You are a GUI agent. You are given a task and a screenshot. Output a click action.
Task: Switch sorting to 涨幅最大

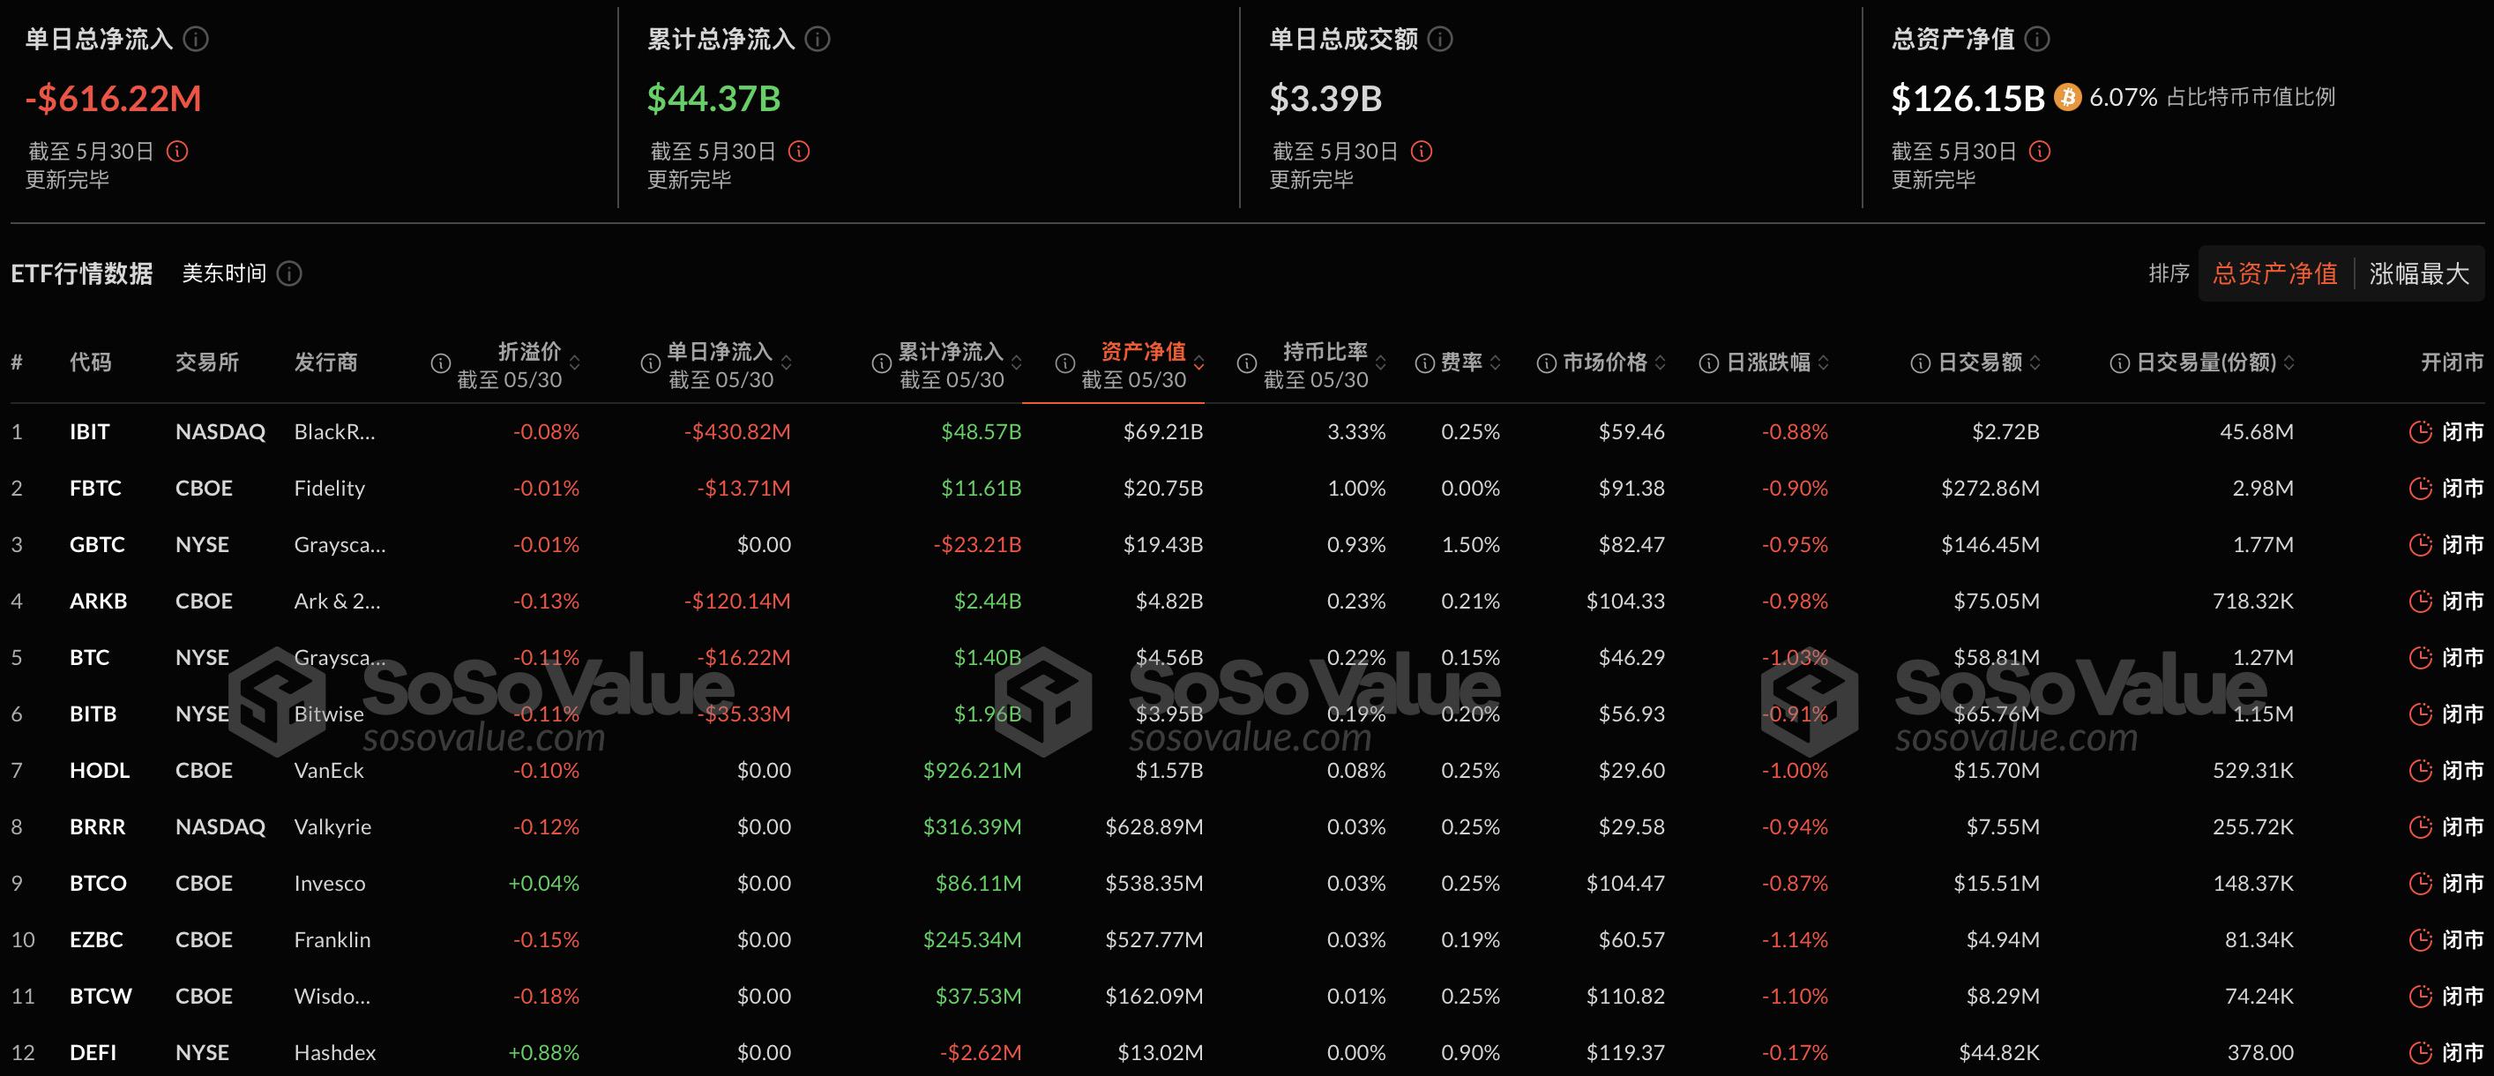click(x=2418, y=274)
